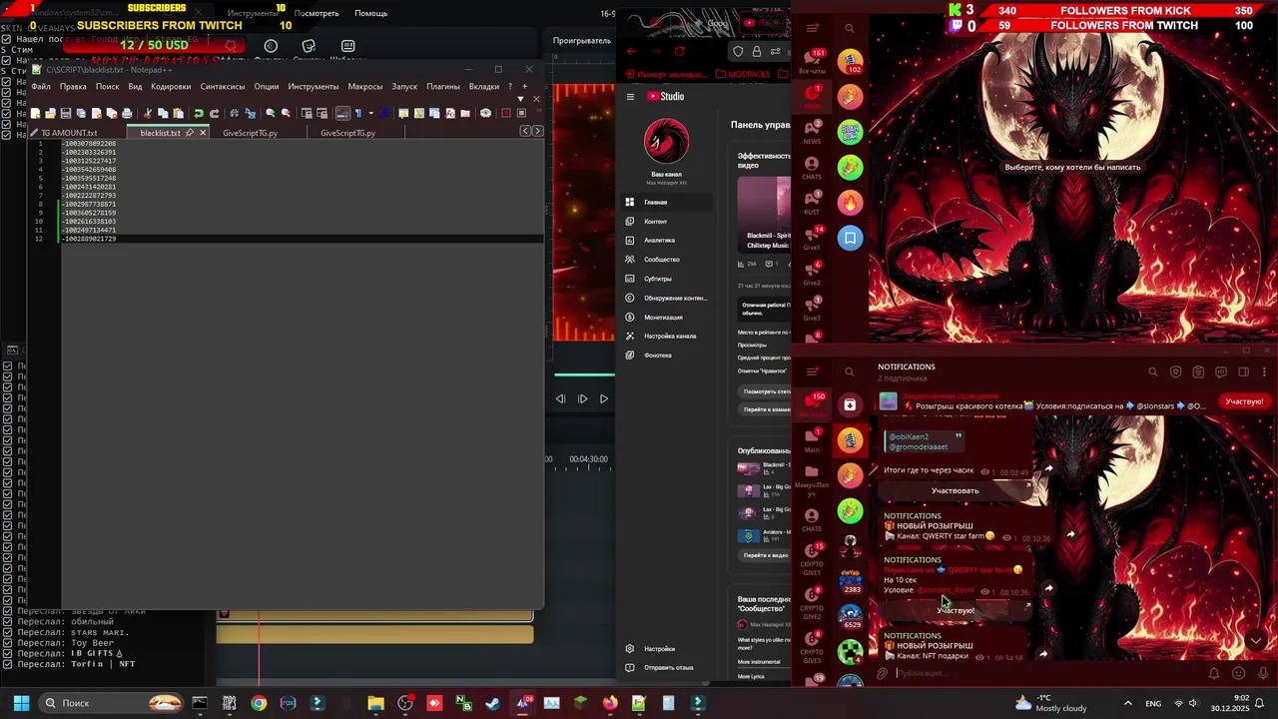Click the ENG language indicator in taskbar
Screen dimensions: 1278x719
click(x=1153, y=703)
